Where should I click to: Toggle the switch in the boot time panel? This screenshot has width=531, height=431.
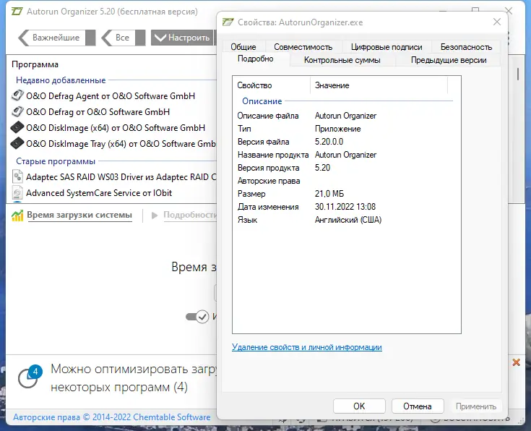click(197, 317)
